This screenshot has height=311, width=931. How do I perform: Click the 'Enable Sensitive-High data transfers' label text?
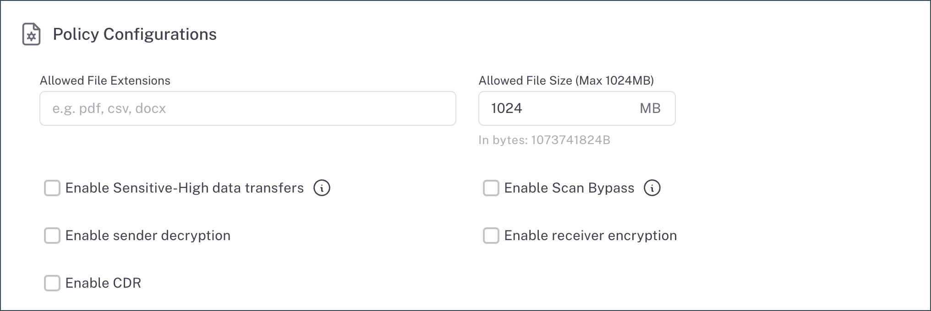(x=184, y=188)
